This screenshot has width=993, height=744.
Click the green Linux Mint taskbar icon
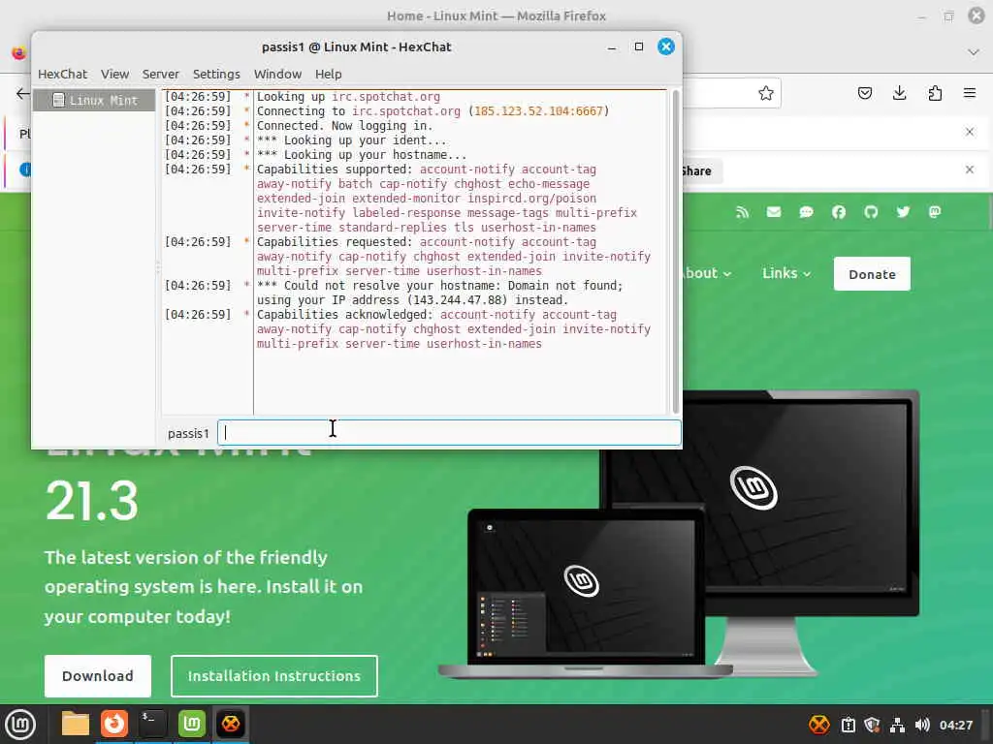(192, 724)
